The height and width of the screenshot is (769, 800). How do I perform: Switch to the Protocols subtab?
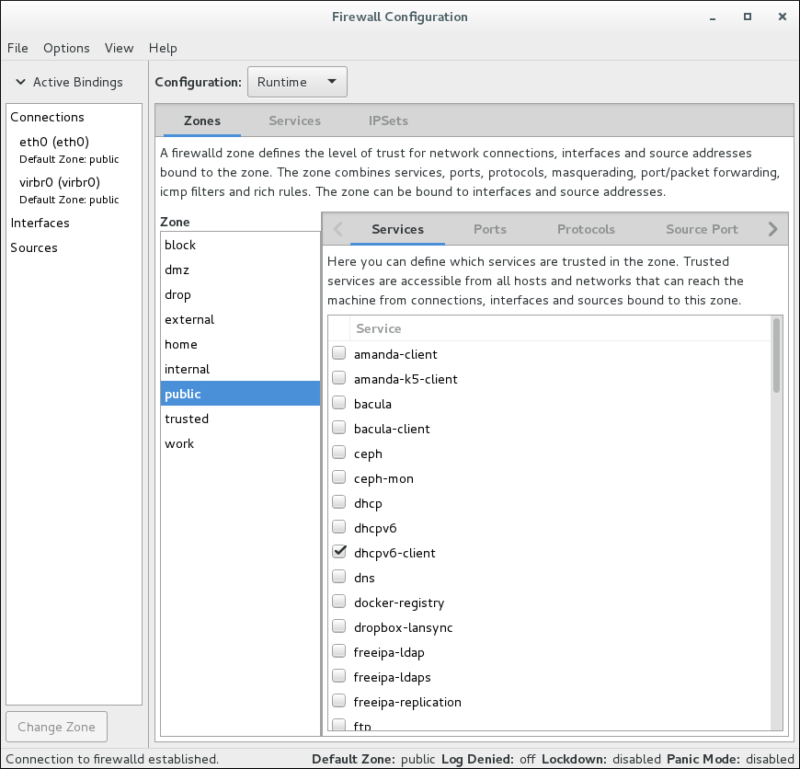point(586,229)
